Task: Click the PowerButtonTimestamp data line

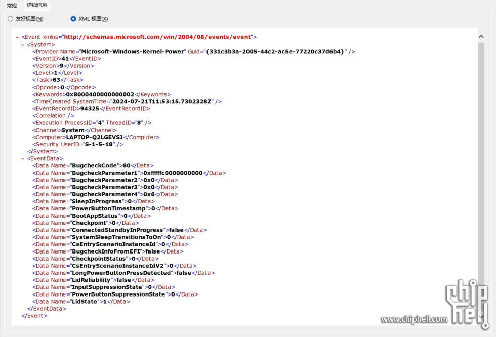Action: pyautogui.click(x=105, y=208)
